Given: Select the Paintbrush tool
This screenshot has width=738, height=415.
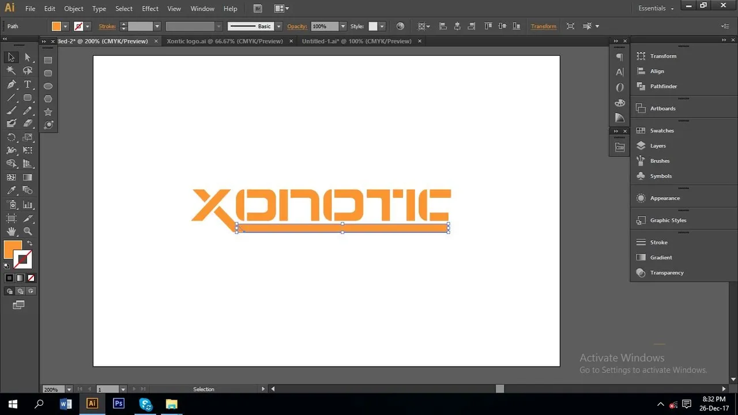Looking at the screenshot, I should pos(11,111).
